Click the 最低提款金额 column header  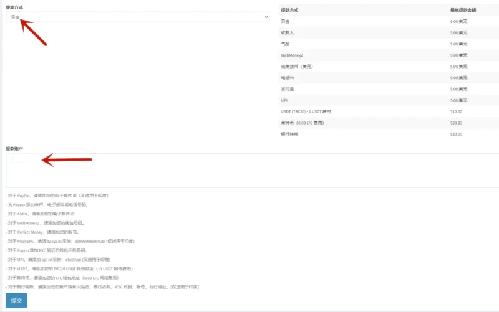click(462, 10)
